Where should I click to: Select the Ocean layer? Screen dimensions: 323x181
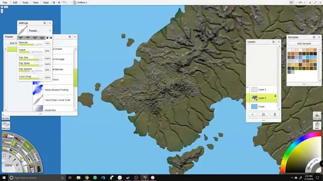262,107
